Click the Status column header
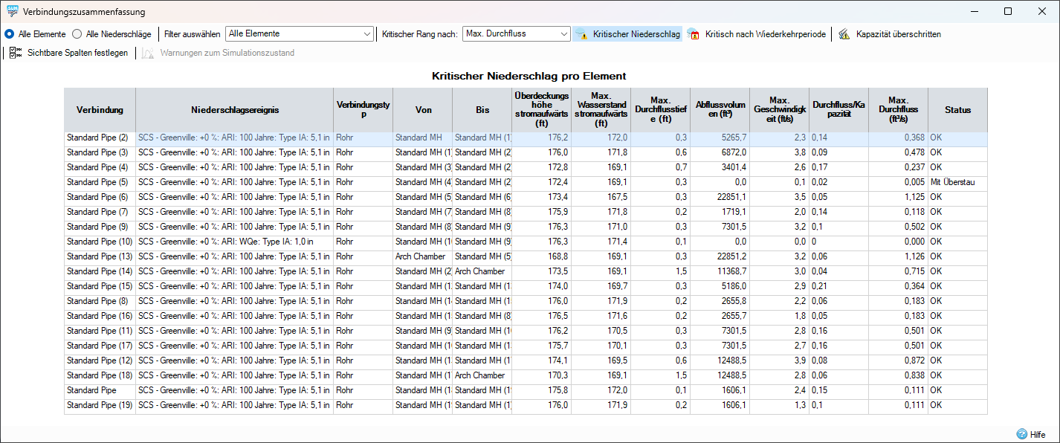 coord(957,110)
